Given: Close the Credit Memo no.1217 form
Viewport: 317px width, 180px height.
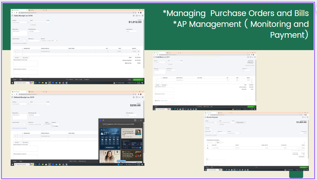Looking at the screenshot, I should click(x=255, y=57).
